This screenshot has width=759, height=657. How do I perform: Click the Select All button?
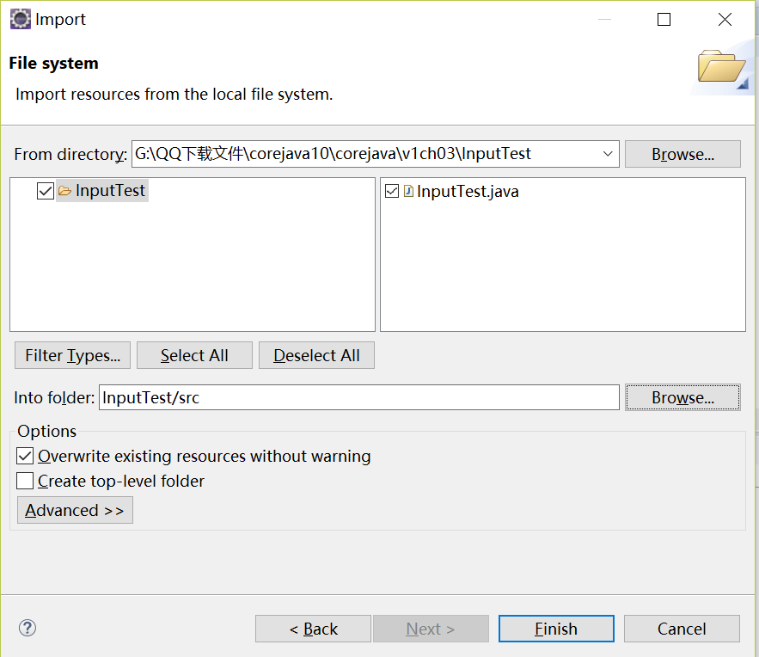coord(194,355)
